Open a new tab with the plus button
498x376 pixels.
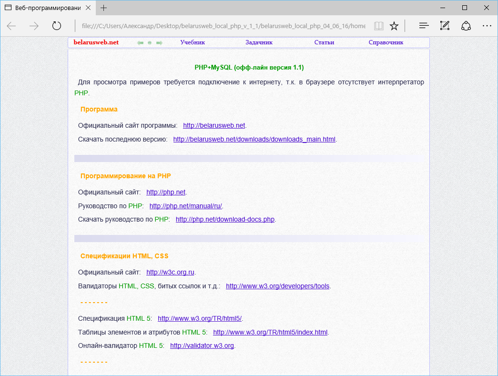coord(104,8)
